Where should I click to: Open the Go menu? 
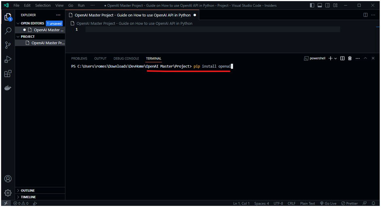click(x=71, y=5)
